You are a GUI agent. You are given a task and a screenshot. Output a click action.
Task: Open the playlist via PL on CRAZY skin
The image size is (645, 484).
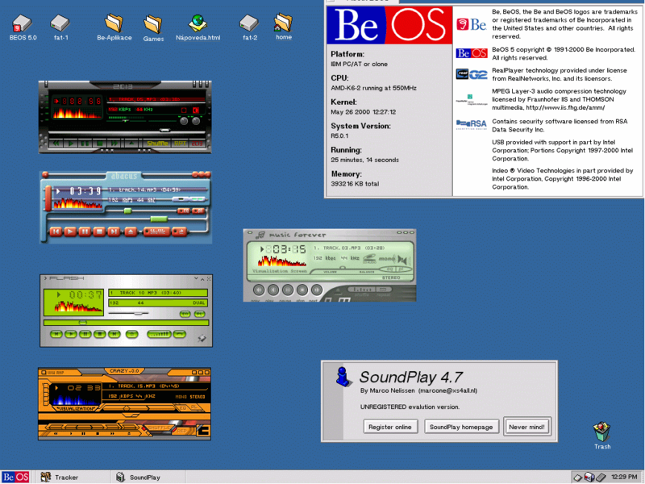point(195,407)
